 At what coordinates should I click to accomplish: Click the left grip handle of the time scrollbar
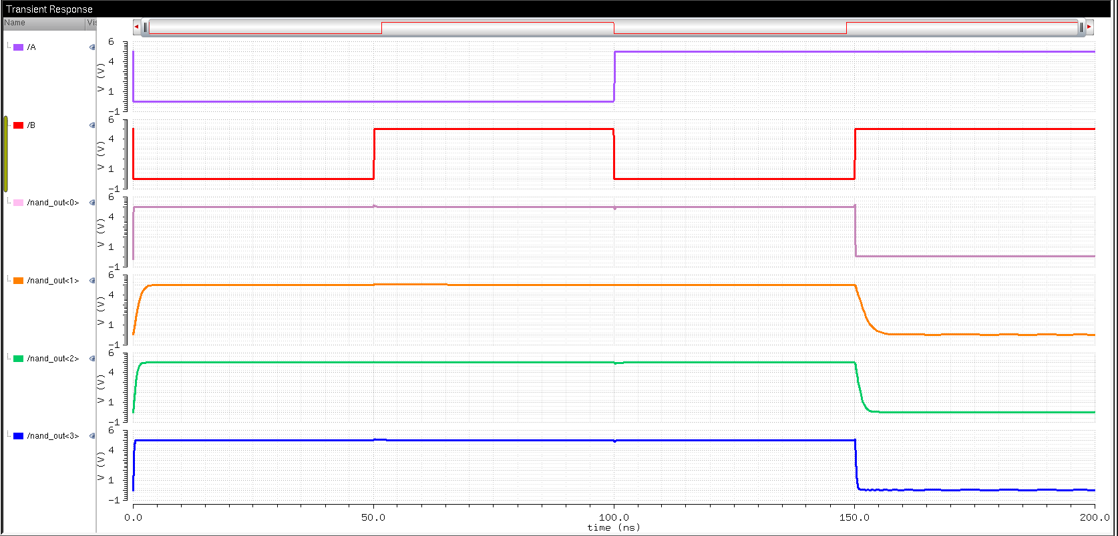145,27
